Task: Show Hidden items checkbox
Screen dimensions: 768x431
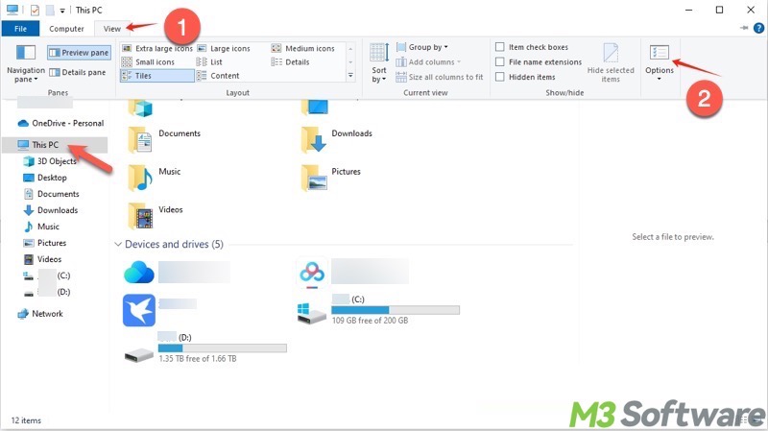Action: click(500, 77)
